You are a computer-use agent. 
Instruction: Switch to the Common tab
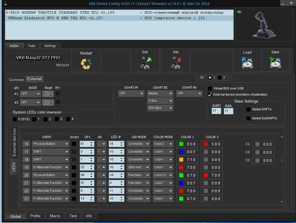[x=17, y=80]
